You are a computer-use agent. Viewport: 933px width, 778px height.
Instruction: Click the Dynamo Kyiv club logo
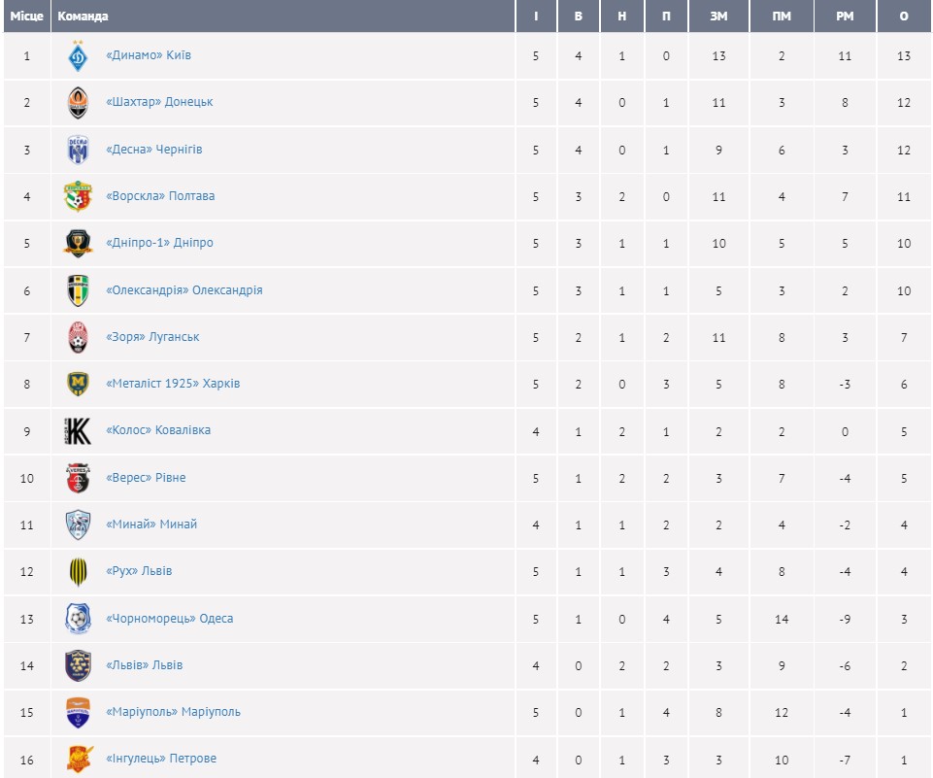78,55
